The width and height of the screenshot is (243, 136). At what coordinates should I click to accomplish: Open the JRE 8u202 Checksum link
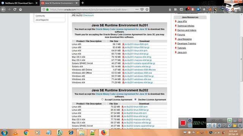(x=88, y=15)
